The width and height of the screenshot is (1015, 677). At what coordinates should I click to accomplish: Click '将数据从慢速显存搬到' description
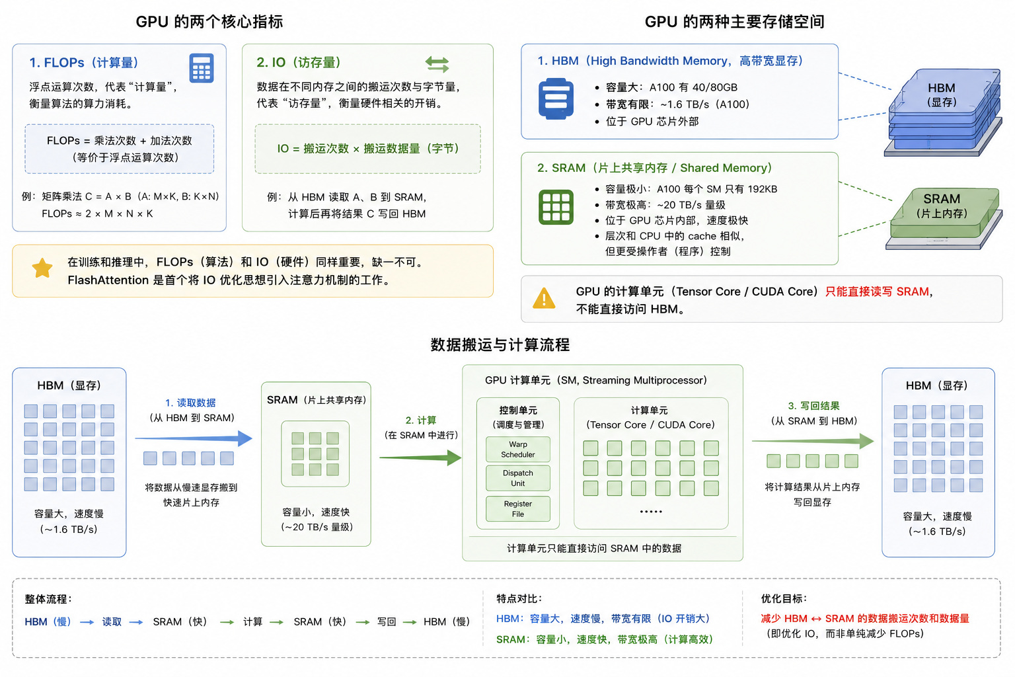[x=191, y=487]
